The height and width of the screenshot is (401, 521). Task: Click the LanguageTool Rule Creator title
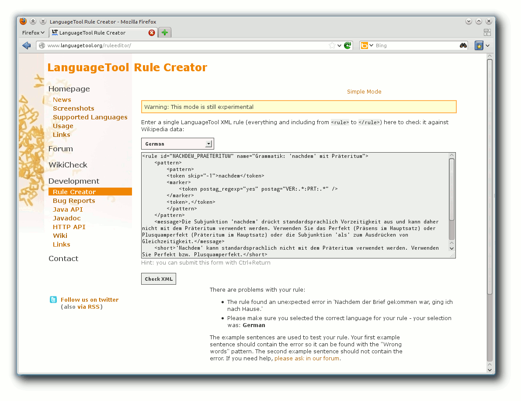pyautogui.click(x=127, y=67)
